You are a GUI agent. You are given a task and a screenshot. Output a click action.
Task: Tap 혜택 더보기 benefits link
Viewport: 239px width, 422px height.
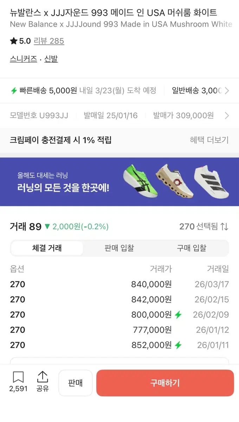(209, 140)
